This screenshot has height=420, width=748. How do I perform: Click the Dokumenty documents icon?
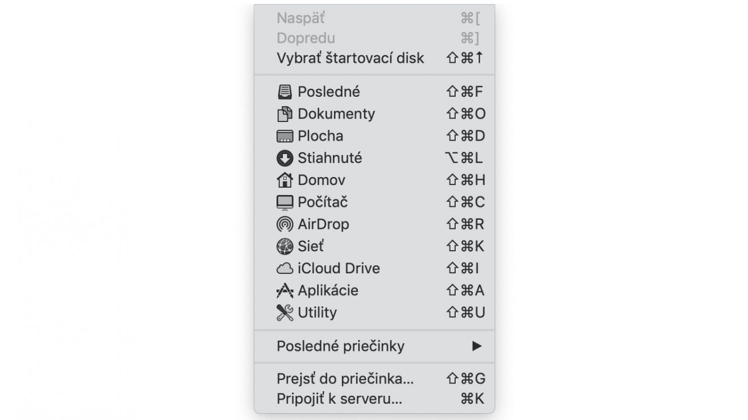285,114
